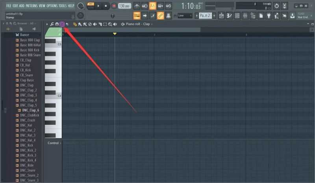Open the 12/02 Year End news item
The height and width of the screenshot is (183, 315).
pos(303,15)
